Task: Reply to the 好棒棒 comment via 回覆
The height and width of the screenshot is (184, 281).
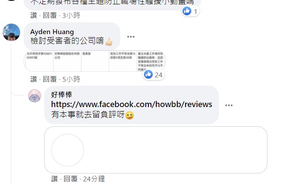Action: point(70,179)
